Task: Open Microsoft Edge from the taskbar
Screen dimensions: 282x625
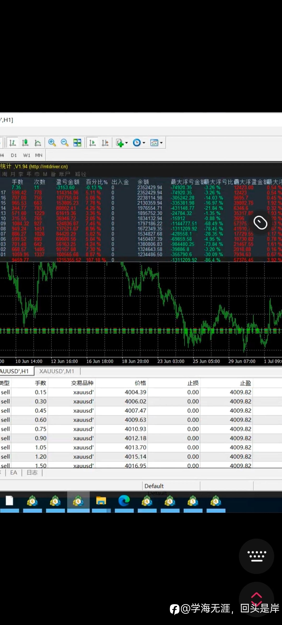Action: 124,501
